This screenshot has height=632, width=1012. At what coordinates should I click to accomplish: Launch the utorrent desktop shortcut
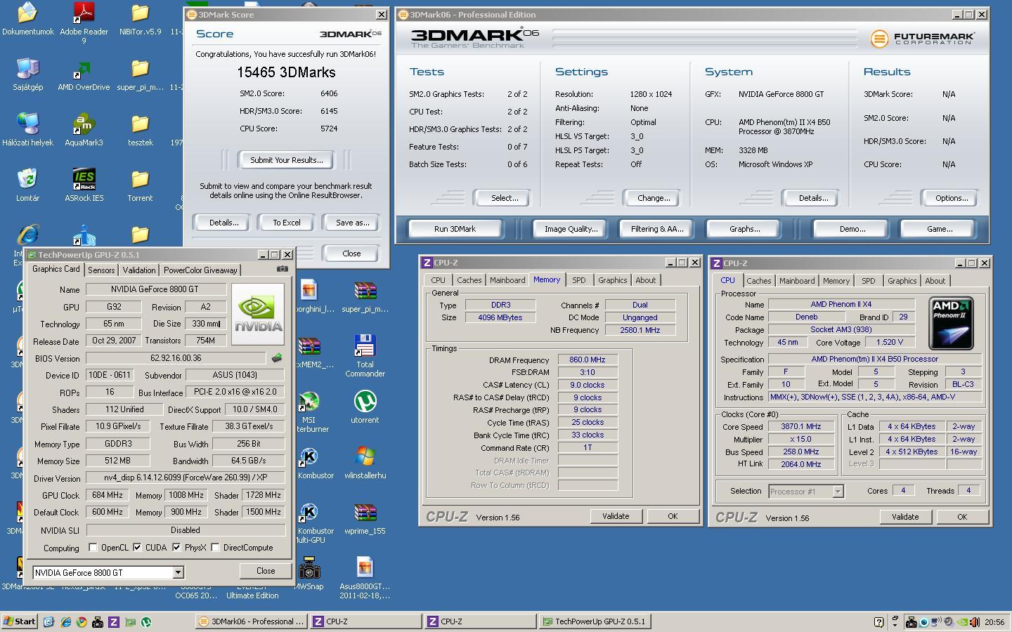pyautogui.click(x=365, y=407)
